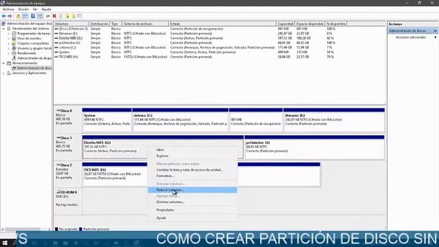
Task: Click the Administrador de dispositivos icon
Action: coord(14,58)
